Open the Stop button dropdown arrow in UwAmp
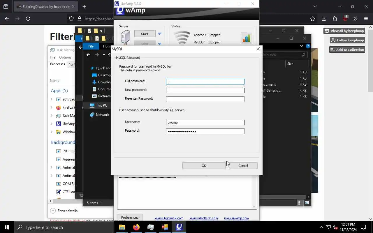373x233 pixels. tap(159, 44)
